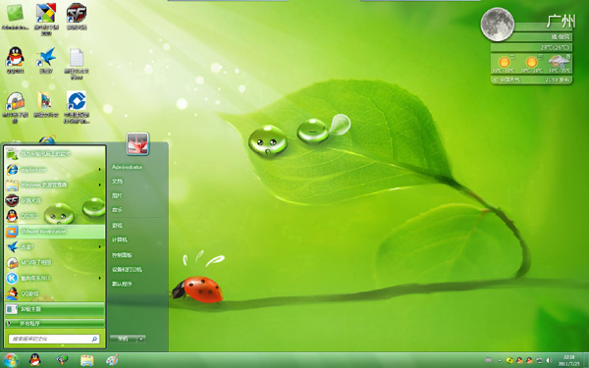This screenshot has width=589, height=368.
Task: Open the CrossFire game desktop shortcut
Action: point(77,16)
